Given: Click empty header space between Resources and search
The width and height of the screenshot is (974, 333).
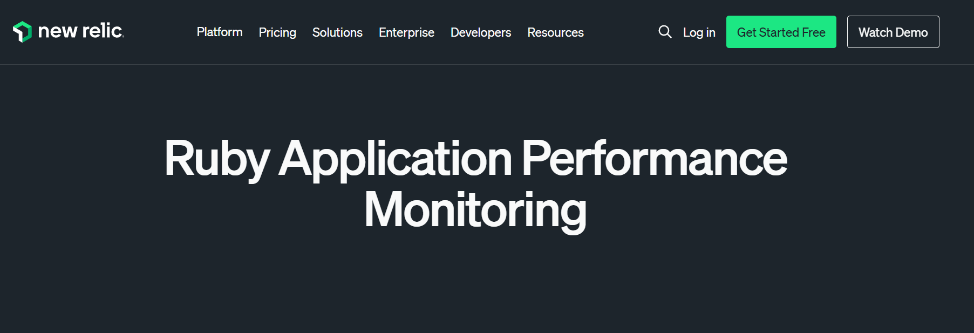Looking at the screenshot, I should point(621,32).
